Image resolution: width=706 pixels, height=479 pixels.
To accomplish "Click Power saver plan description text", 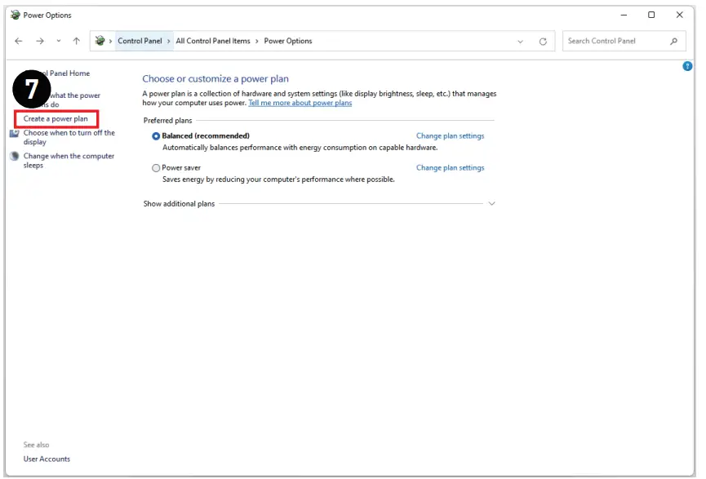I will (278, 180).
